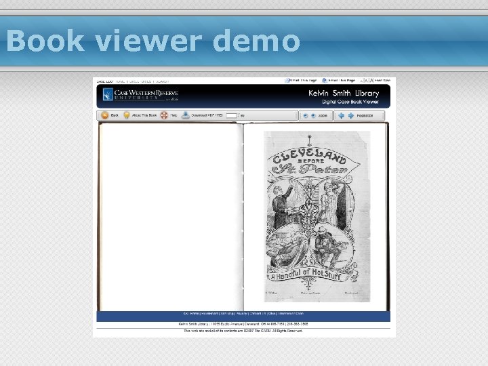Click the Email This Page envelope icon
Viewport: 488px width, 366px height.
click(324, 80)
